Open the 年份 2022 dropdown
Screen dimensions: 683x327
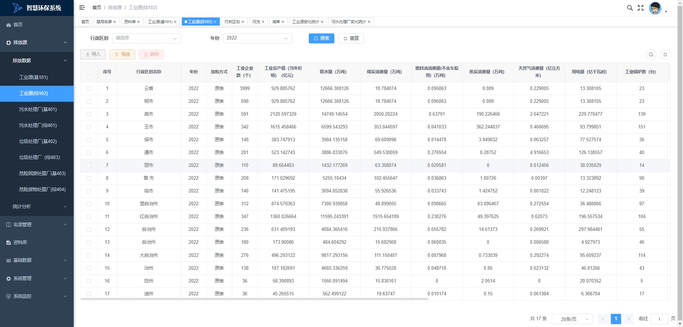point(257,38)
